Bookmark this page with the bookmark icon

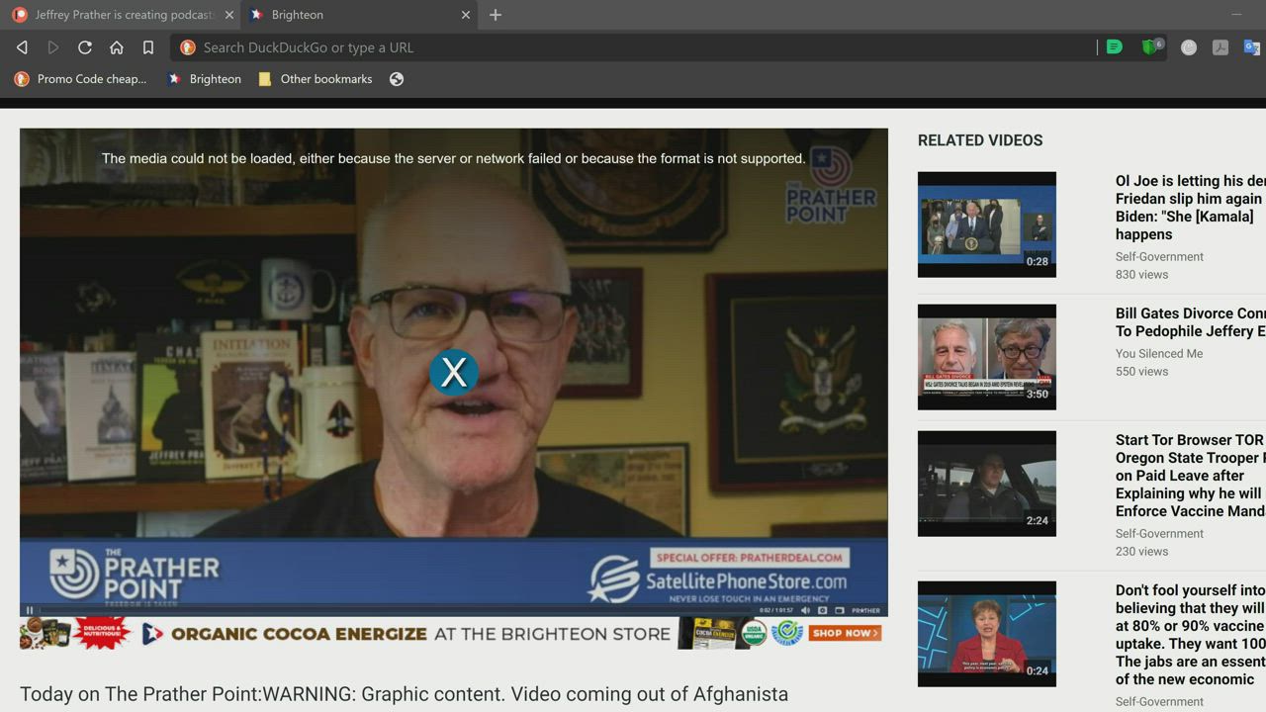tap(148, 47)
